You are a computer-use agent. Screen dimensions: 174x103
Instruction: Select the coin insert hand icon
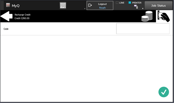(164, 16)
